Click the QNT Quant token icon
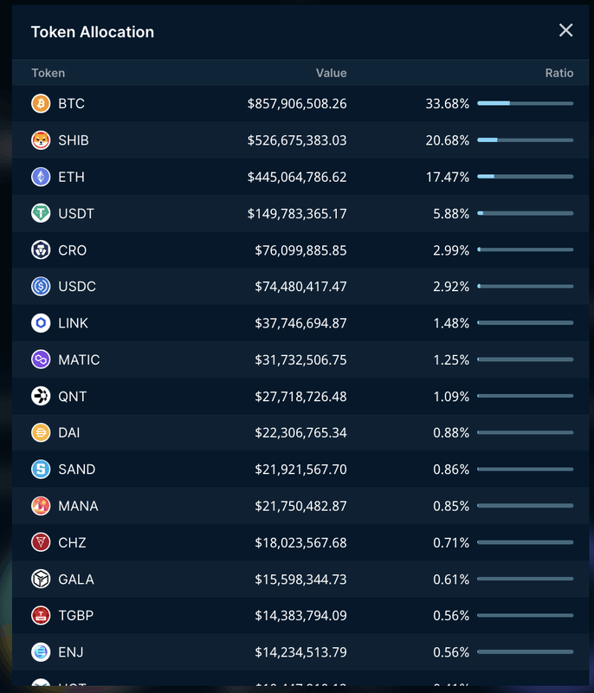Viewport: 594px width, 693px height. (x=41, y=397)
